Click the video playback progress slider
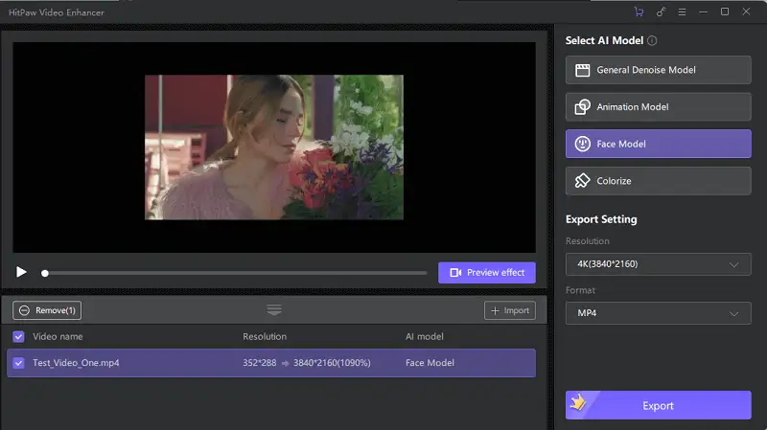This screenshot has height=430, width=767. tap(235, 273)
